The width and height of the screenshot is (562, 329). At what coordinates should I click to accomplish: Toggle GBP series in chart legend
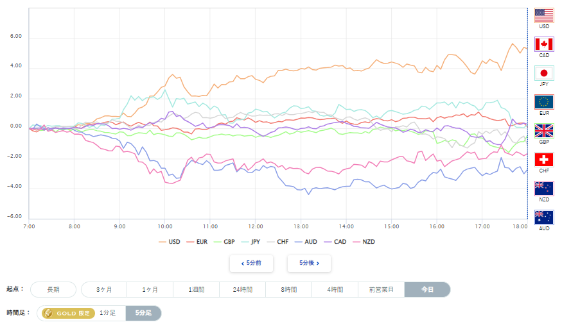tap(224, 242)
